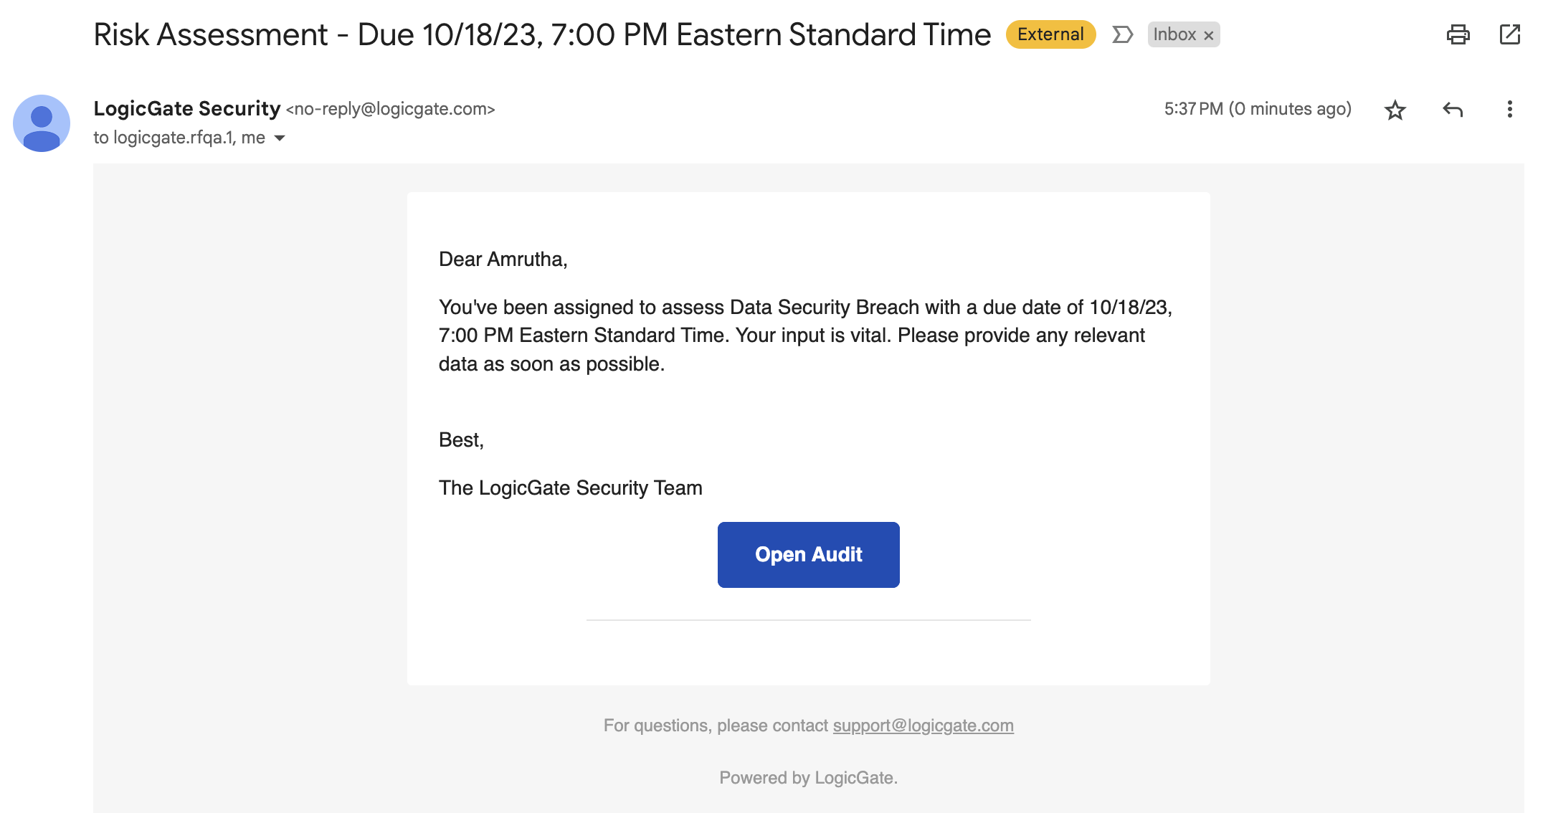The image size is (1543, 813).
Task: Click the LogicGate Security sender name
Action: [x=186, y=108]
